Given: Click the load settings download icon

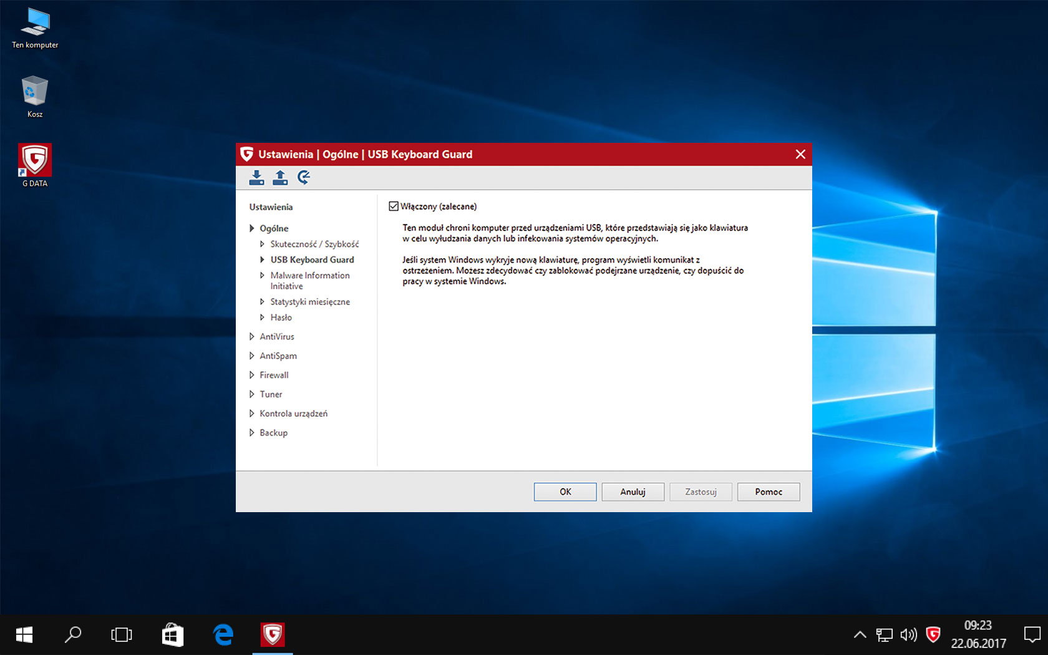Looking at the screenshot, I should click(x=256, y=178).
